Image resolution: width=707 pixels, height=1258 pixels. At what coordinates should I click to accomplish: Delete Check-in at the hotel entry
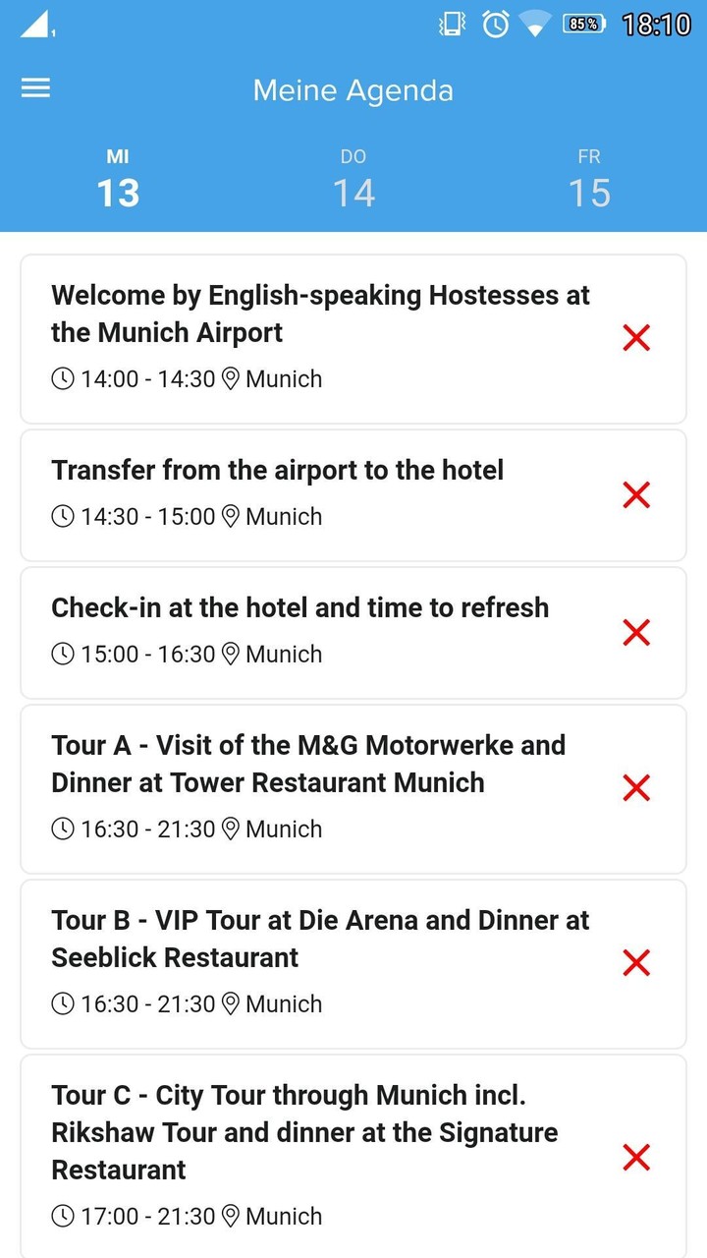click(x=636, y=633)
